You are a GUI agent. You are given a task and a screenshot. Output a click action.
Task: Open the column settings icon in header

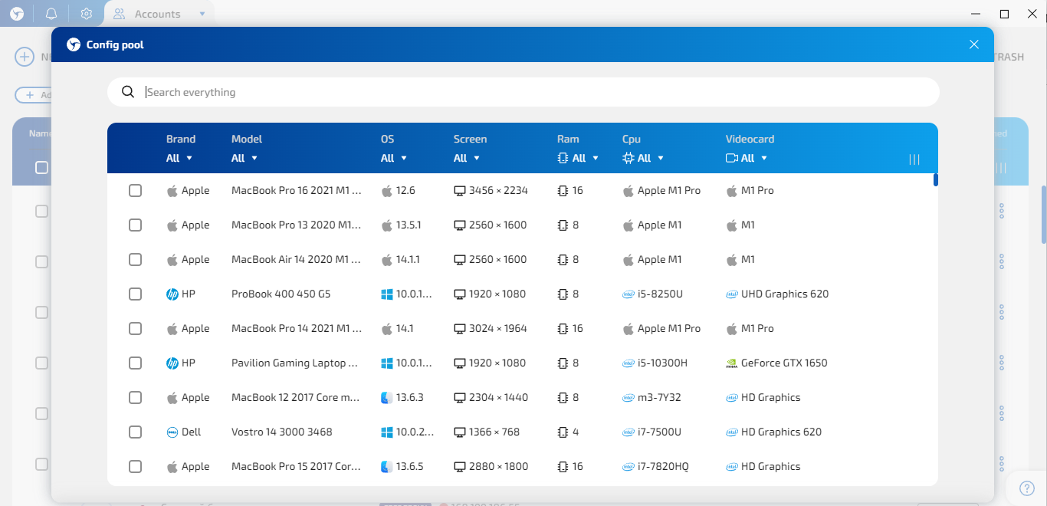pos(914,159)
